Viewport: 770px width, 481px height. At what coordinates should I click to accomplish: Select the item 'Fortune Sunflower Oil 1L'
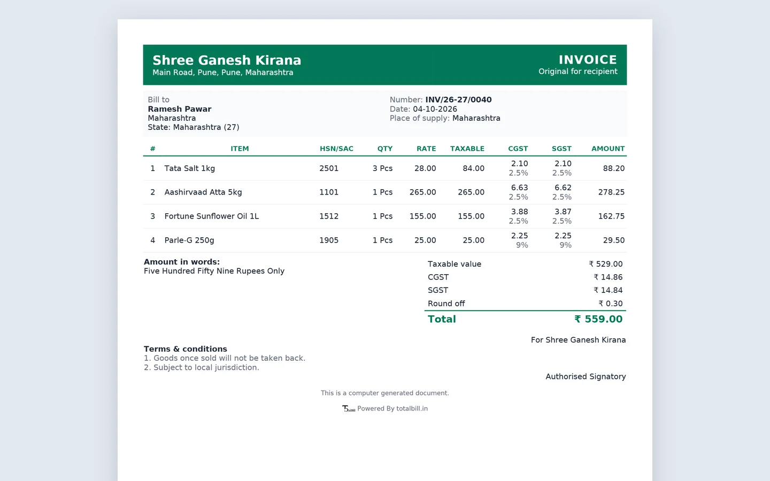point(212,216)
